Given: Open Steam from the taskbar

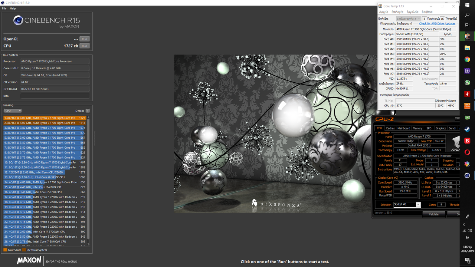Looking at the screenshot, I should pos(467,129).
